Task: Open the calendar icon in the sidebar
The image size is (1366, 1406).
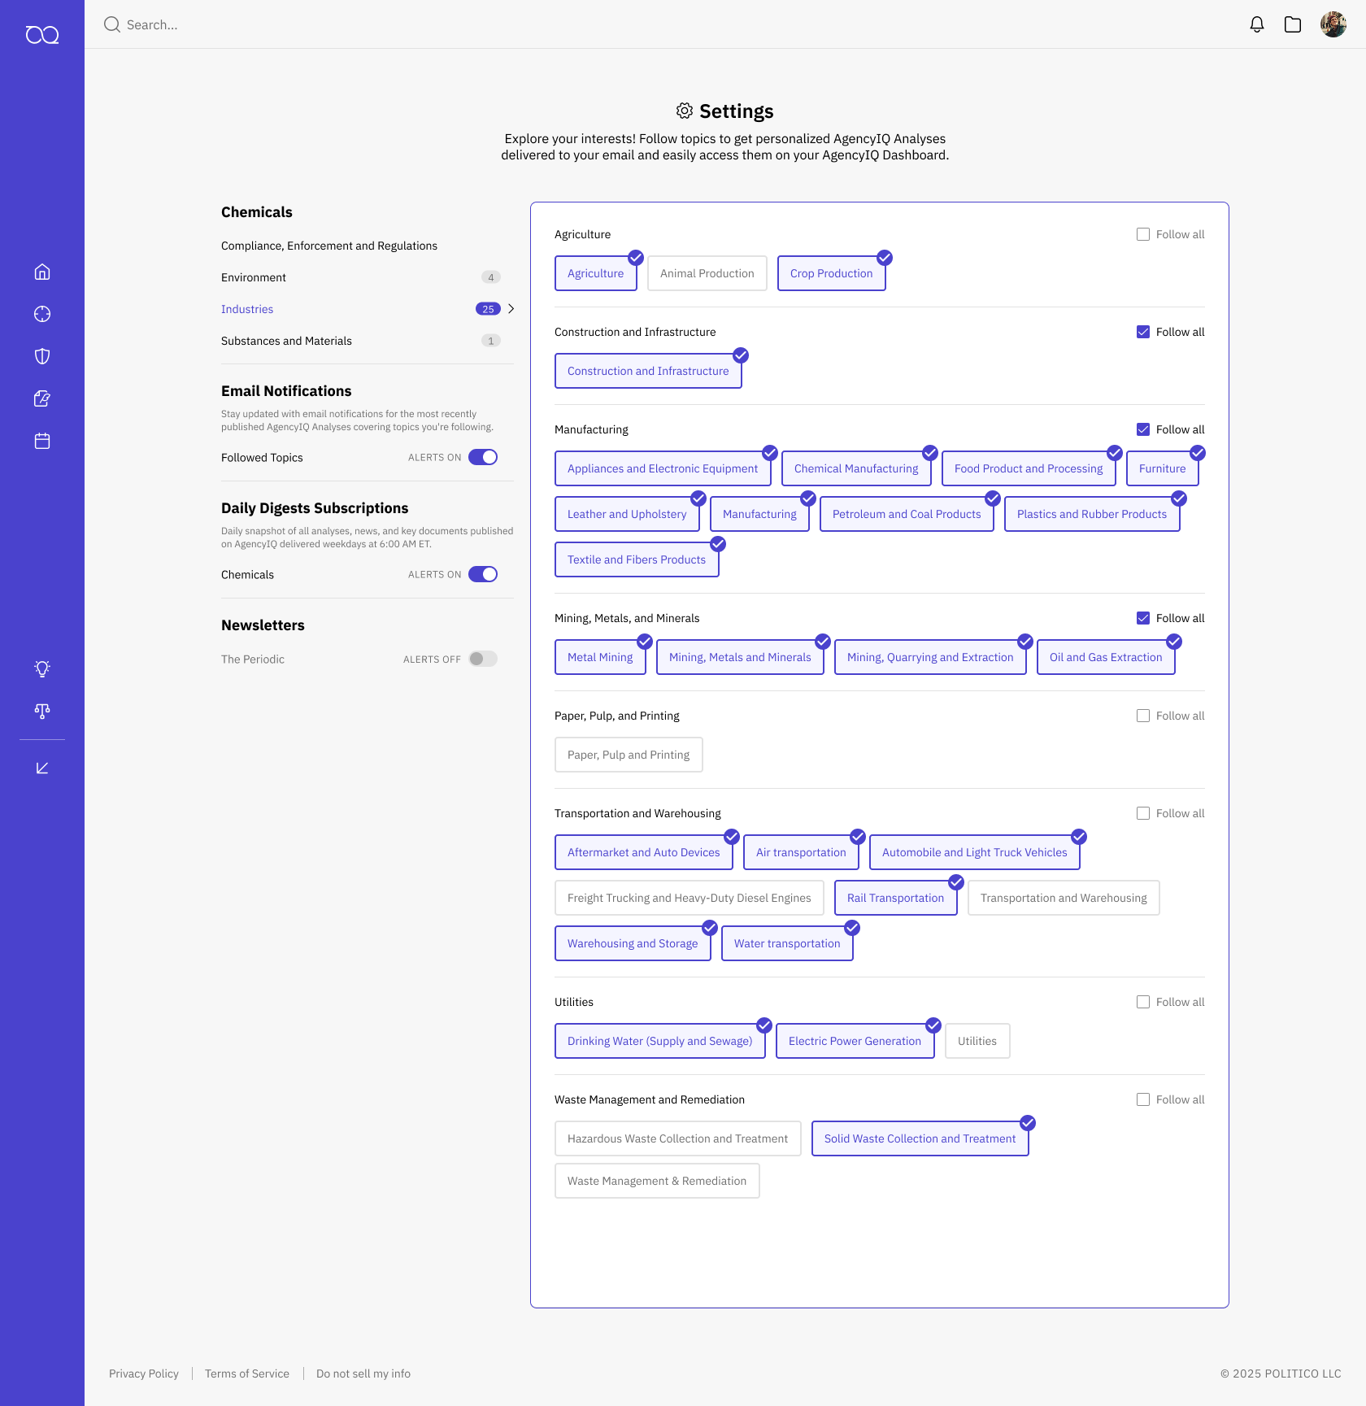Action: tap(41, 441)
